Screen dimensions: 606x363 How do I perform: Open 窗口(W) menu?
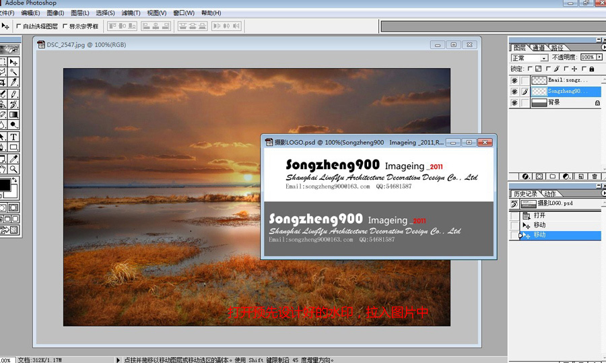(184, 13)
